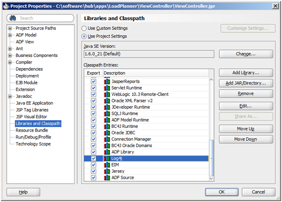Select the Use Custom Settings radio button
282x202 pixels.
point(84,28)
